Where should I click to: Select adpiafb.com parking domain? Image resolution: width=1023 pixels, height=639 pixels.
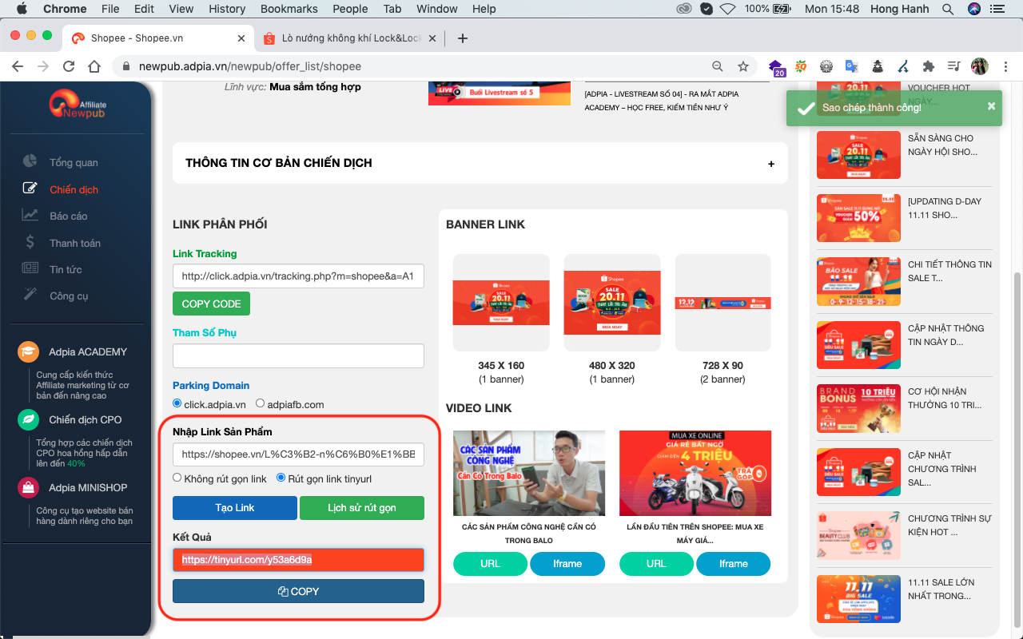click(260, 403)
